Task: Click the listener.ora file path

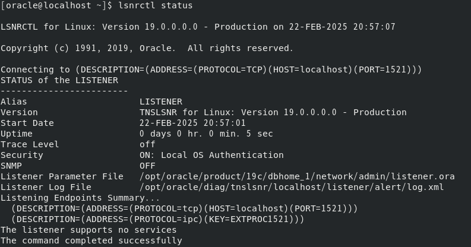Action: click(297, 176)
